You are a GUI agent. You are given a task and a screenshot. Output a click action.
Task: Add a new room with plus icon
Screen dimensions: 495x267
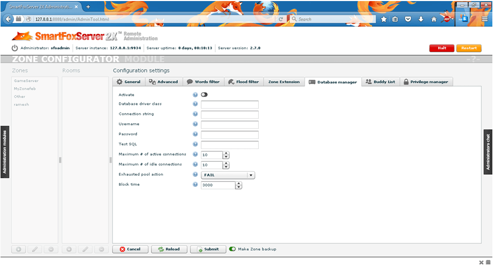tap(69, 249)
